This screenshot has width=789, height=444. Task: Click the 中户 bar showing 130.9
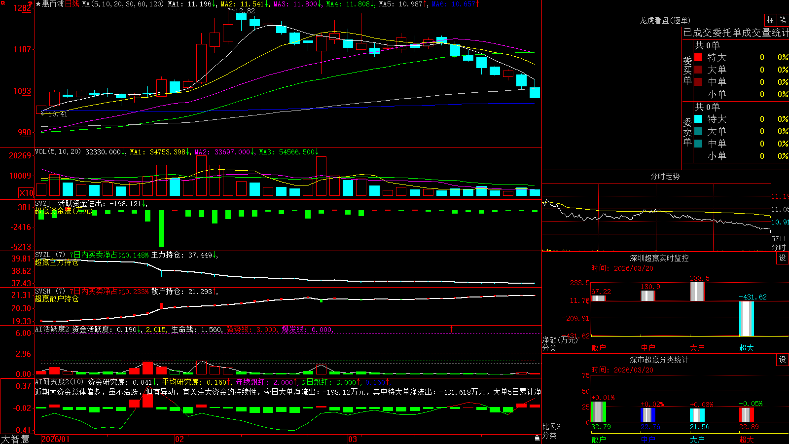click(x=648, y=296)
